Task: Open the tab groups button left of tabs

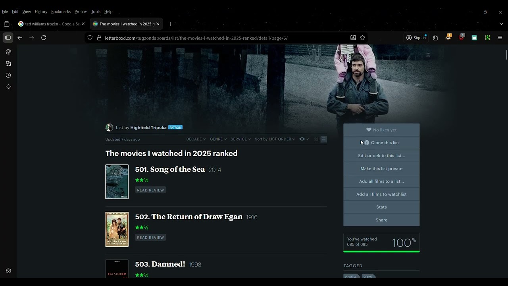Action: click(6, 24)
